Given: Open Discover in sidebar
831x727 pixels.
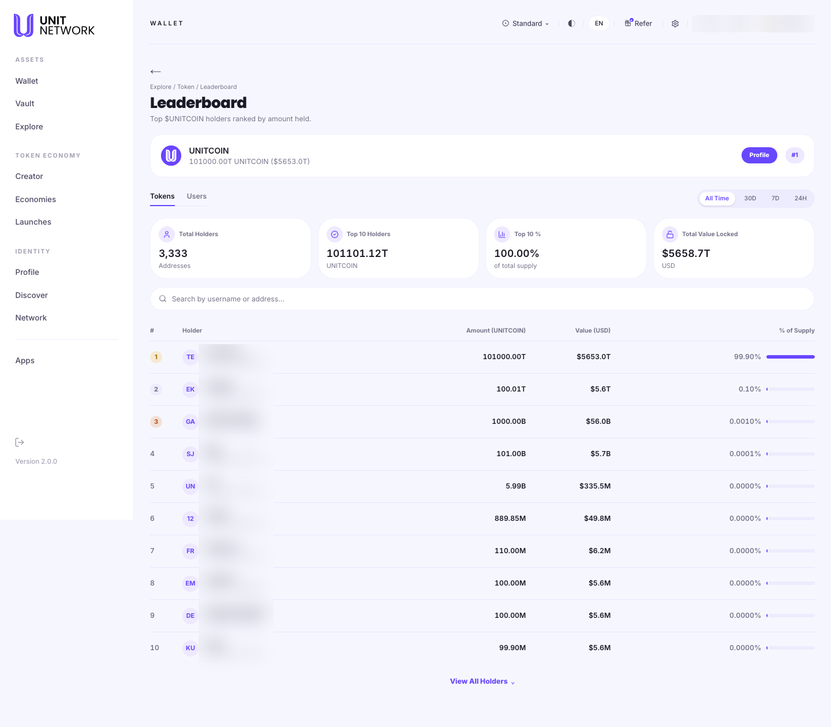Looking at the screenshot, I should [x=31, y=296].
